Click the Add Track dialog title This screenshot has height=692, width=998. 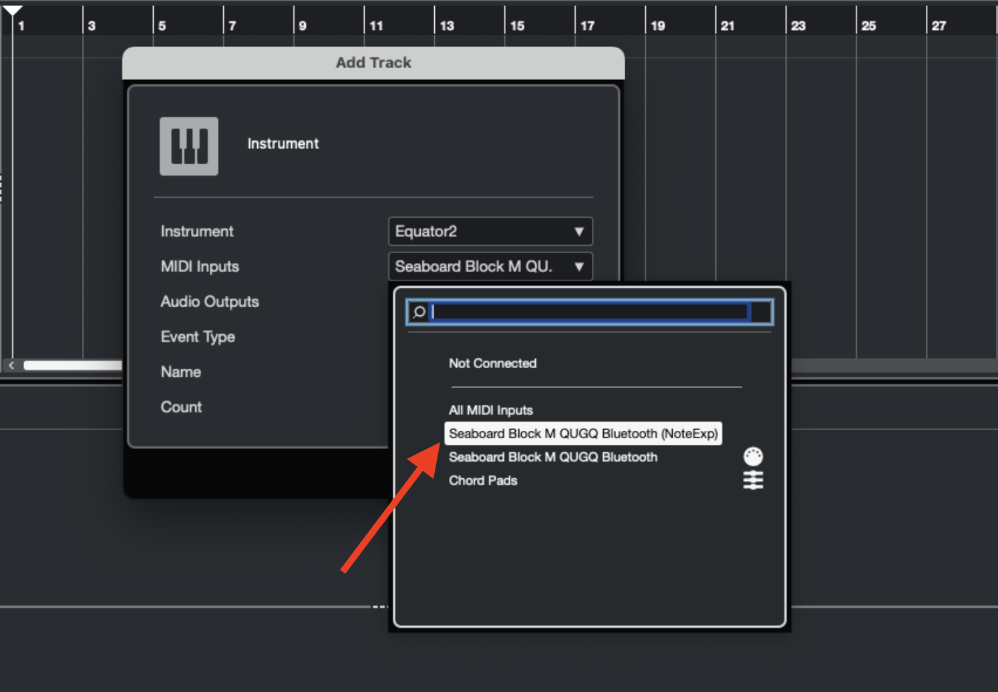coord(373,63)
